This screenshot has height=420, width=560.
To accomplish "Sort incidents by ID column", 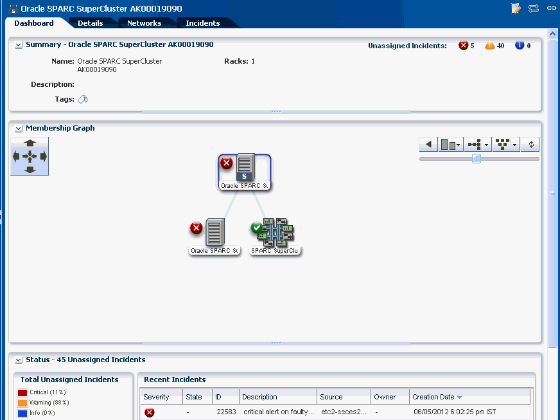I will click(x=225, y=397).
